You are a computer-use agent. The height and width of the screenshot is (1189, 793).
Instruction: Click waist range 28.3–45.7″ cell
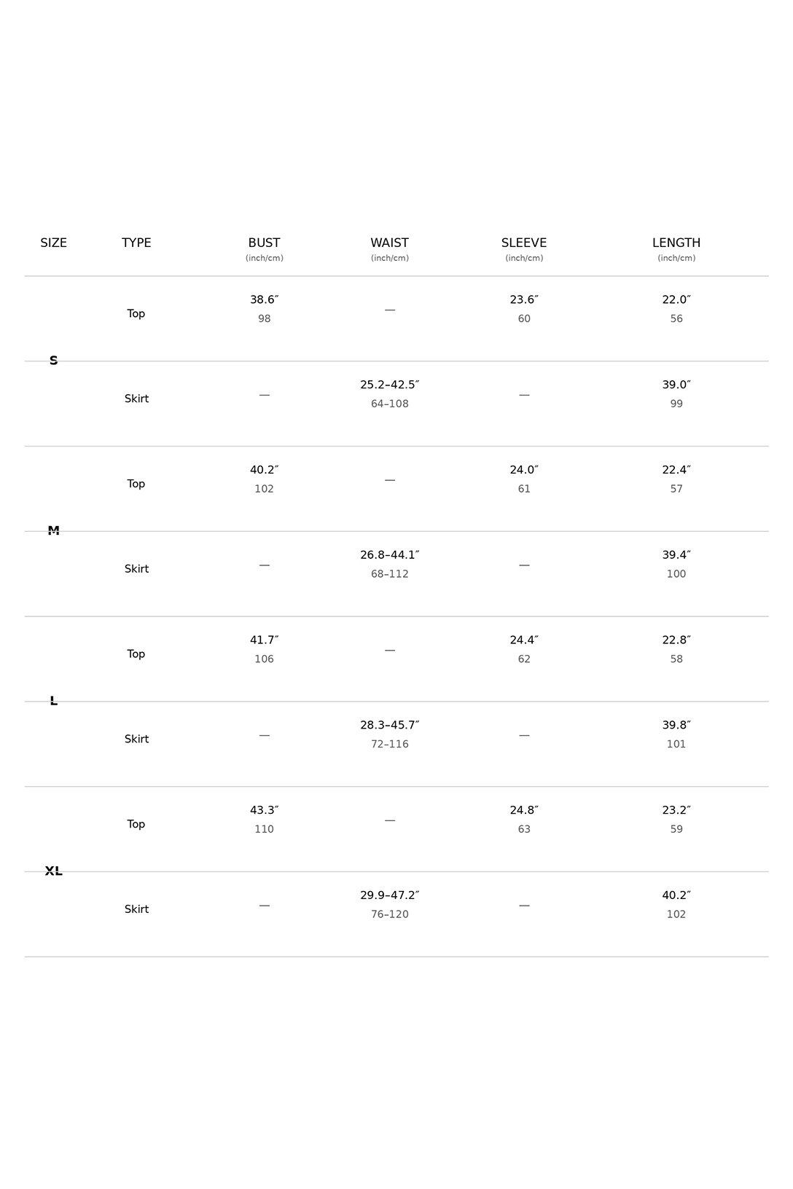[x=389, y=734]
